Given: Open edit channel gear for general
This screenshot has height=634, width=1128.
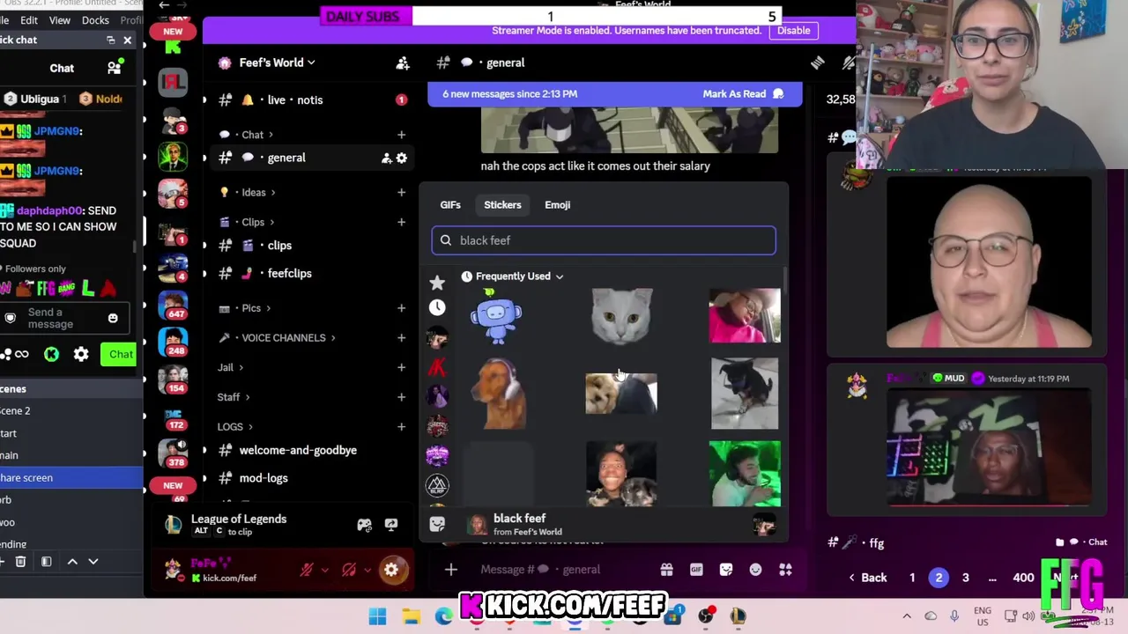Looking at the screenshot, I should [402, 158].
